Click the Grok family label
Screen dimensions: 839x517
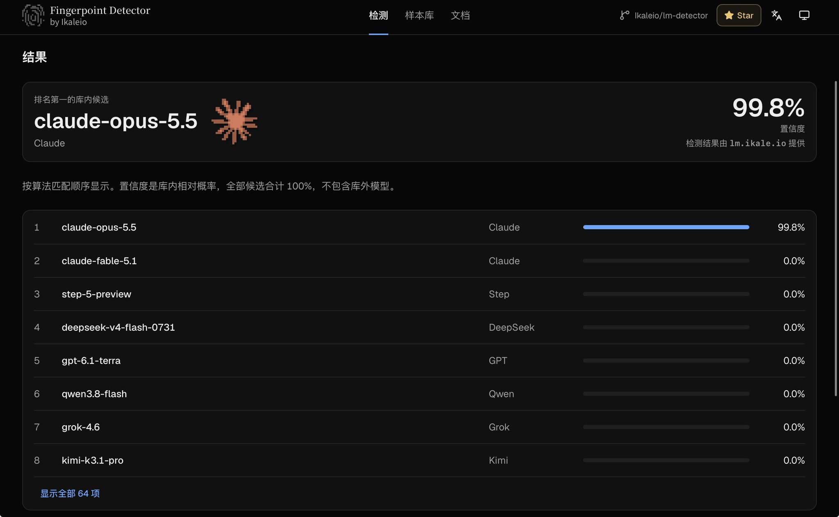point(499,427)
